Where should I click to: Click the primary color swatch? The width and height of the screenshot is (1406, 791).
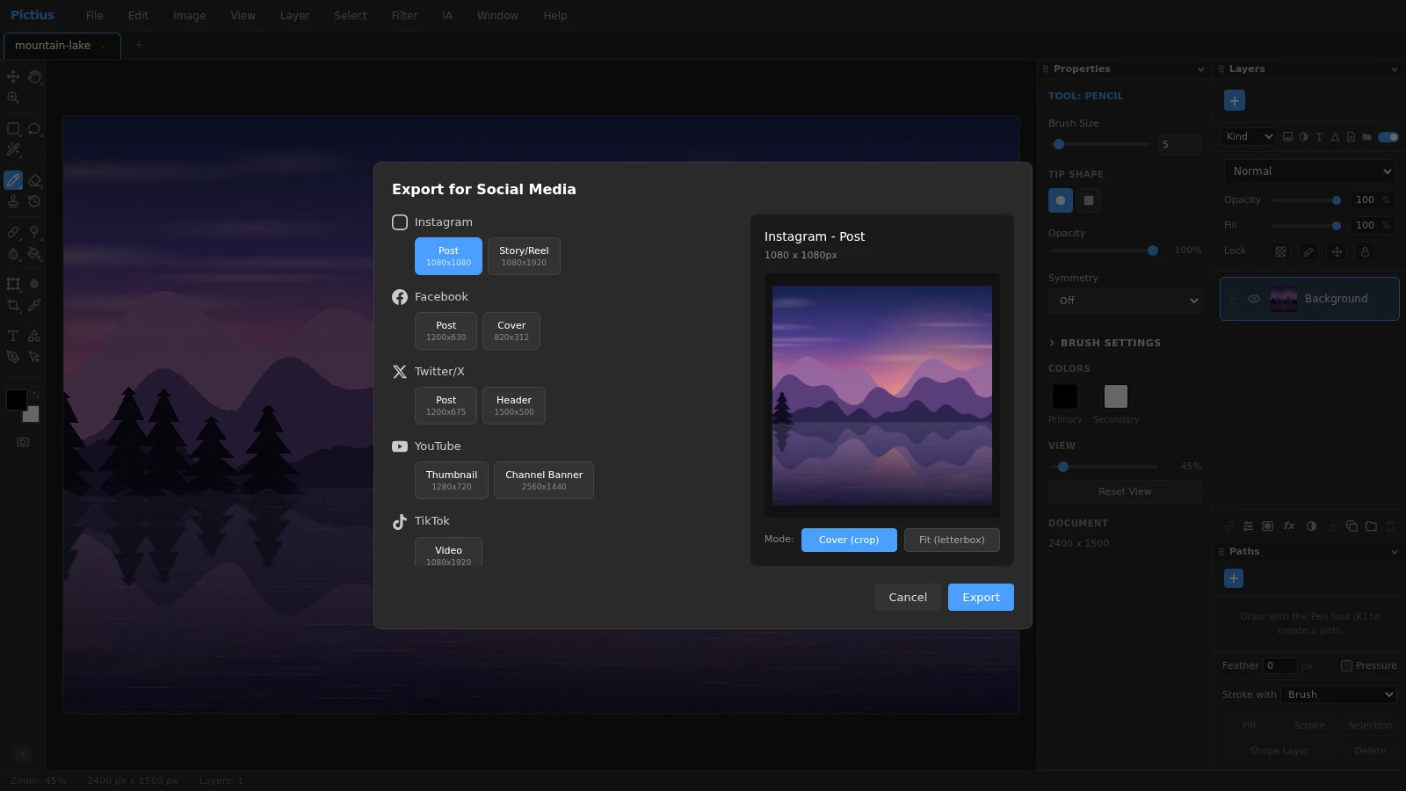tap(1065, 396)
